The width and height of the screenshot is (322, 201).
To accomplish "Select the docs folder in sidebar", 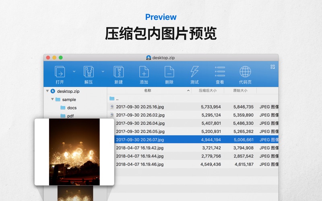I will 72,108.
